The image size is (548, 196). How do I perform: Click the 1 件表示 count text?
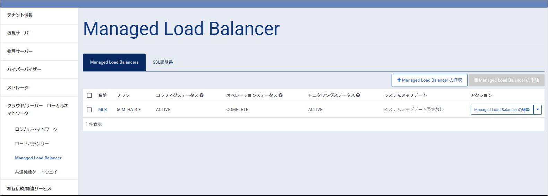(x=94, y=124)
